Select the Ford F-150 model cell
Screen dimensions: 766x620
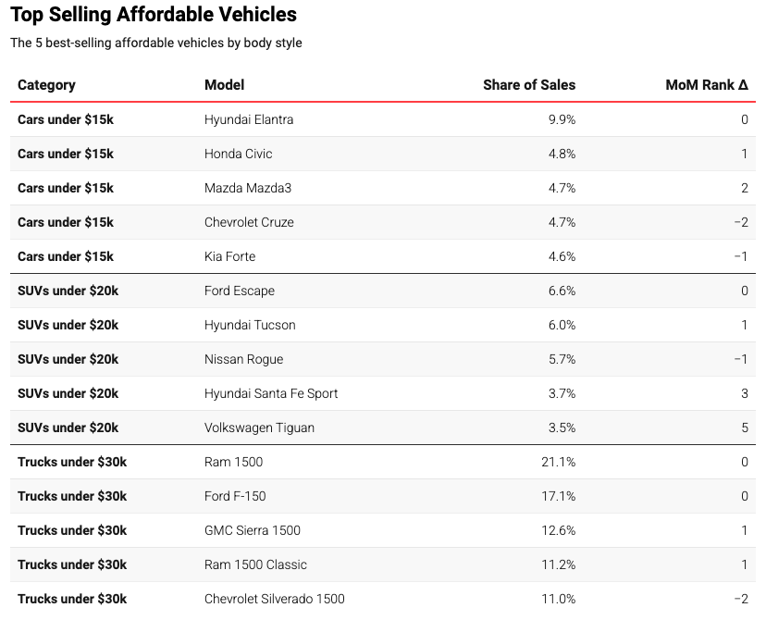coord(235,496)
